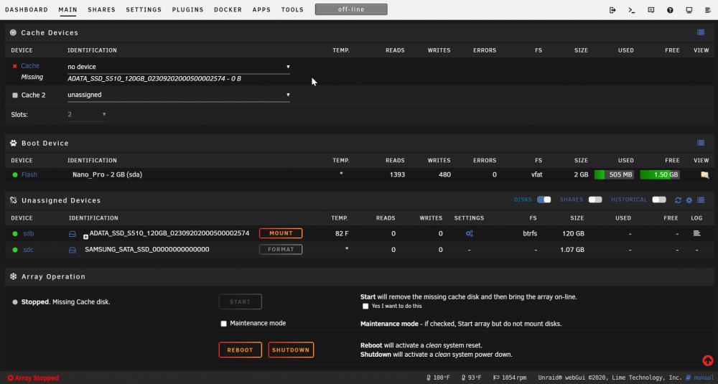Open the sdc device link
This screenshot has width=718, height=384.
coord(29,250)
